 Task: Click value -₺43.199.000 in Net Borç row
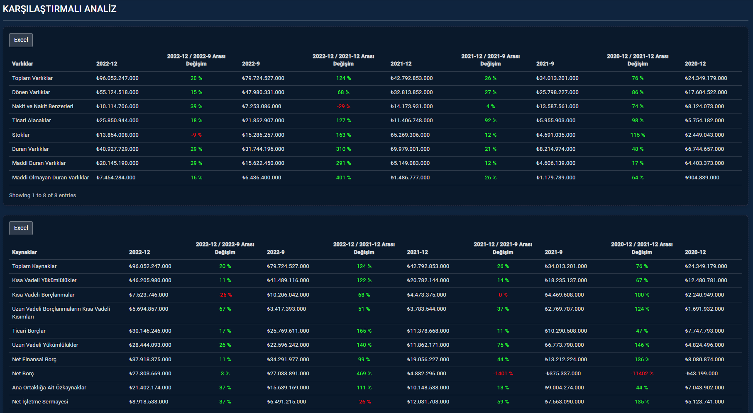tap(701, 374)
